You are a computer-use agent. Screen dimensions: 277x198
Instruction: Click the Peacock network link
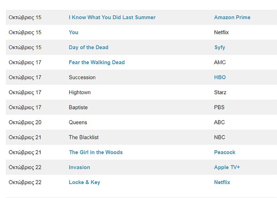click(x=225, y=152)
